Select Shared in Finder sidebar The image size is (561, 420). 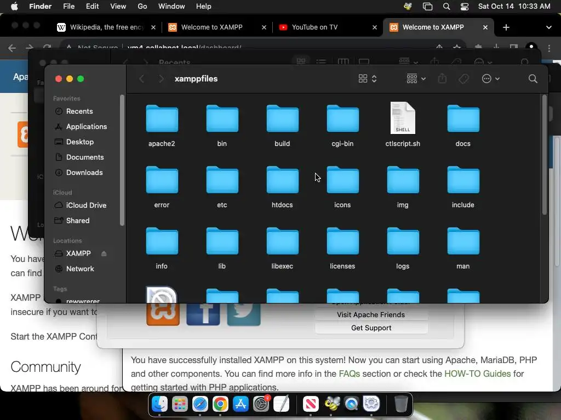tap(78, 221)
